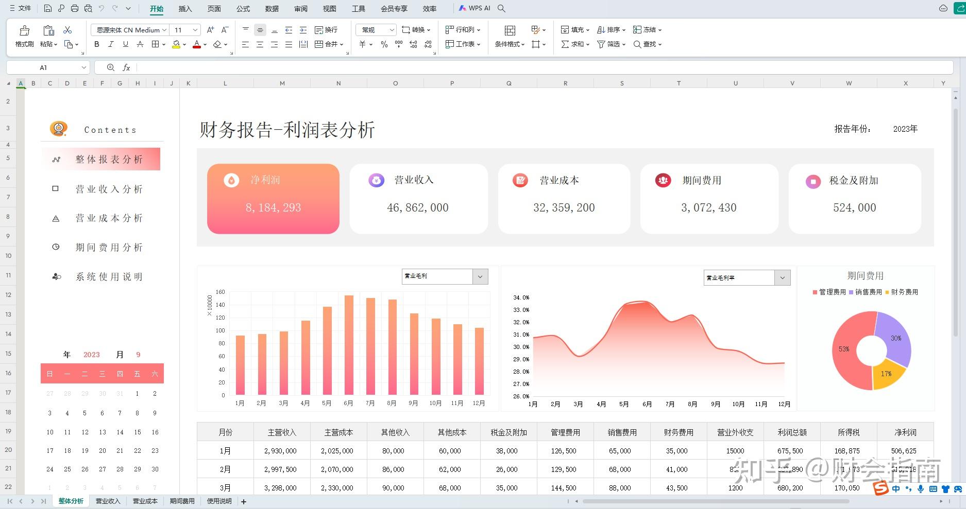Image resolution: width=966 pixels, height=509 pixels.
Task: Click the decrease decimal places icon
Action: (x=428, y=44)
